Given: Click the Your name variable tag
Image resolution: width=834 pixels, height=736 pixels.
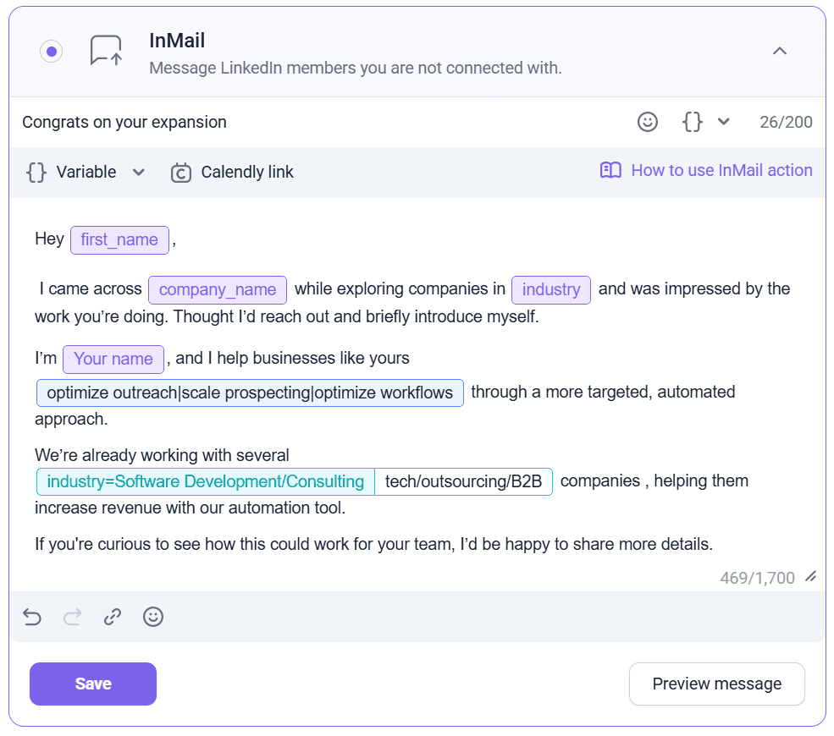Looking at the screenshot, I should click(113, 360).
